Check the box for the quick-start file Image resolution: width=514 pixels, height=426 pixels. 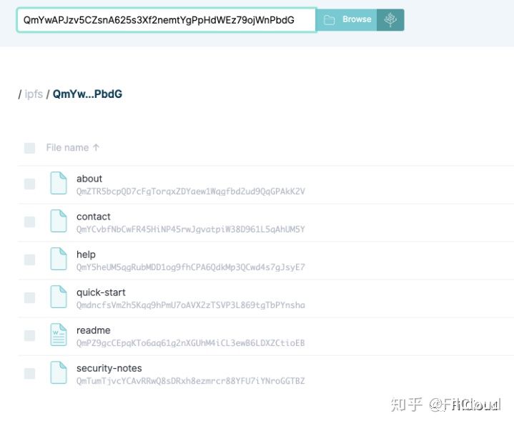[29, 297]
